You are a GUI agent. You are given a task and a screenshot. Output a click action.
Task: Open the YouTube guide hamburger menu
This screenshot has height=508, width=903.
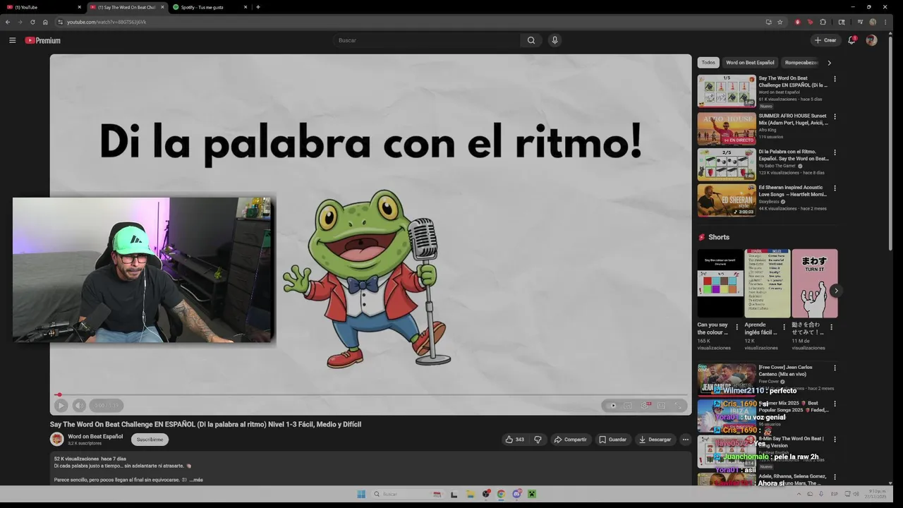coord(12,40)
